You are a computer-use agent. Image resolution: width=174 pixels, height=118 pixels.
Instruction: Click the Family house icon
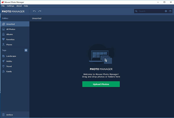coord(3,71)
